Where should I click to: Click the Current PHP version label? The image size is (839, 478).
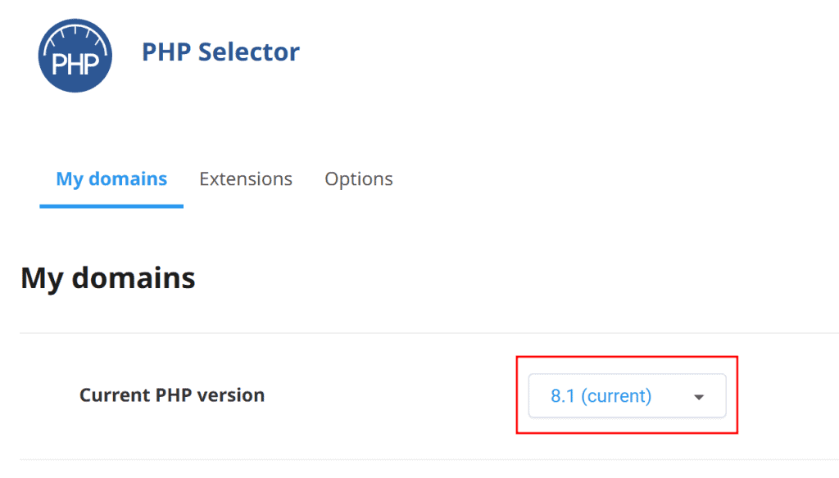pyautogui.click(x=171, y=395)
